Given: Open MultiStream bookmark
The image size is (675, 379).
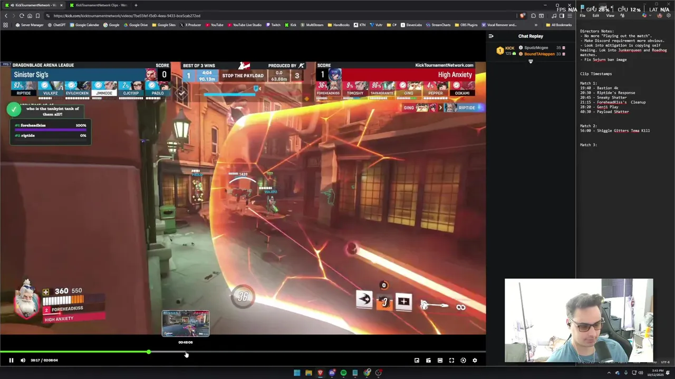Looking at the screenshot, I should (x=312, y=25).
